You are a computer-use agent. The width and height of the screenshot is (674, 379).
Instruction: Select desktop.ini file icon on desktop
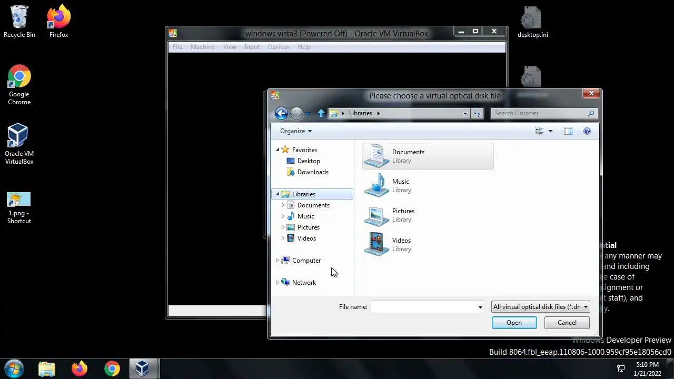[x=532, y=22]
